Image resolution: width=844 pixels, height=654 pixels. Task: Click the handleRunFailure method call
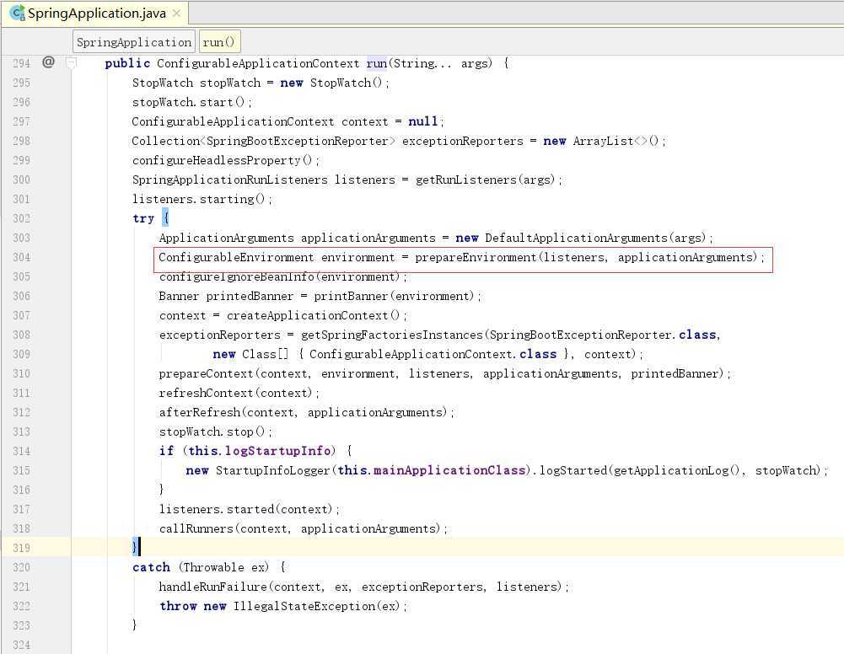(x=213, y=587)
